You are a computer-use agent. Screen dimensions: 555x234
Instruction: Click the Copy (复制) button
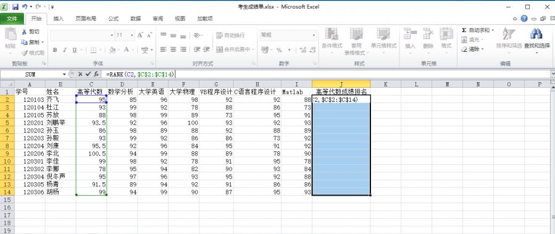coord(32,42)
